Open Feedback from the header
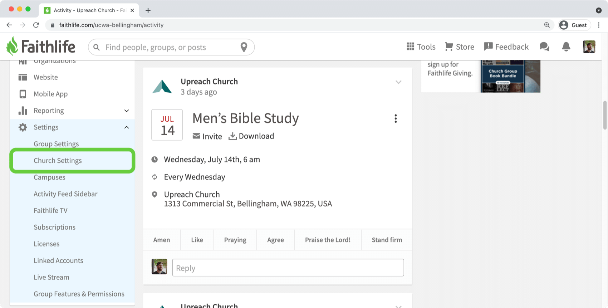608x308 pixels. (x=506, y=47)
